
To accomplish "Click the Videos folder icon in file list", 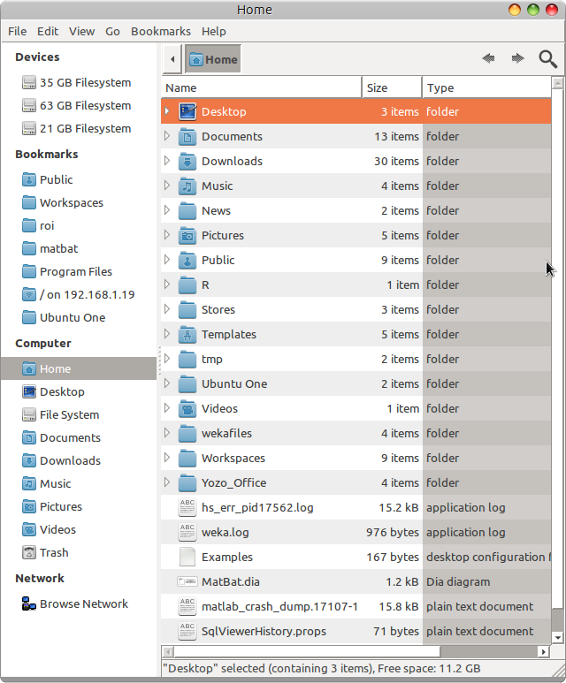I will (187, 408).
